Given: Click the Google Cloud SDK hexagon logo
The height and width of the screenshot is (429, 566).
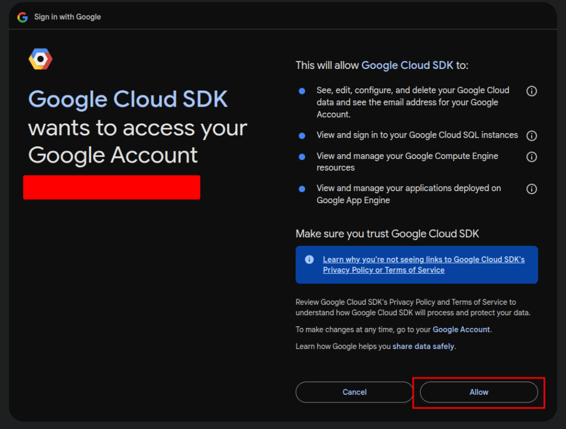Looking at the screenshot, I should [40, 59].
